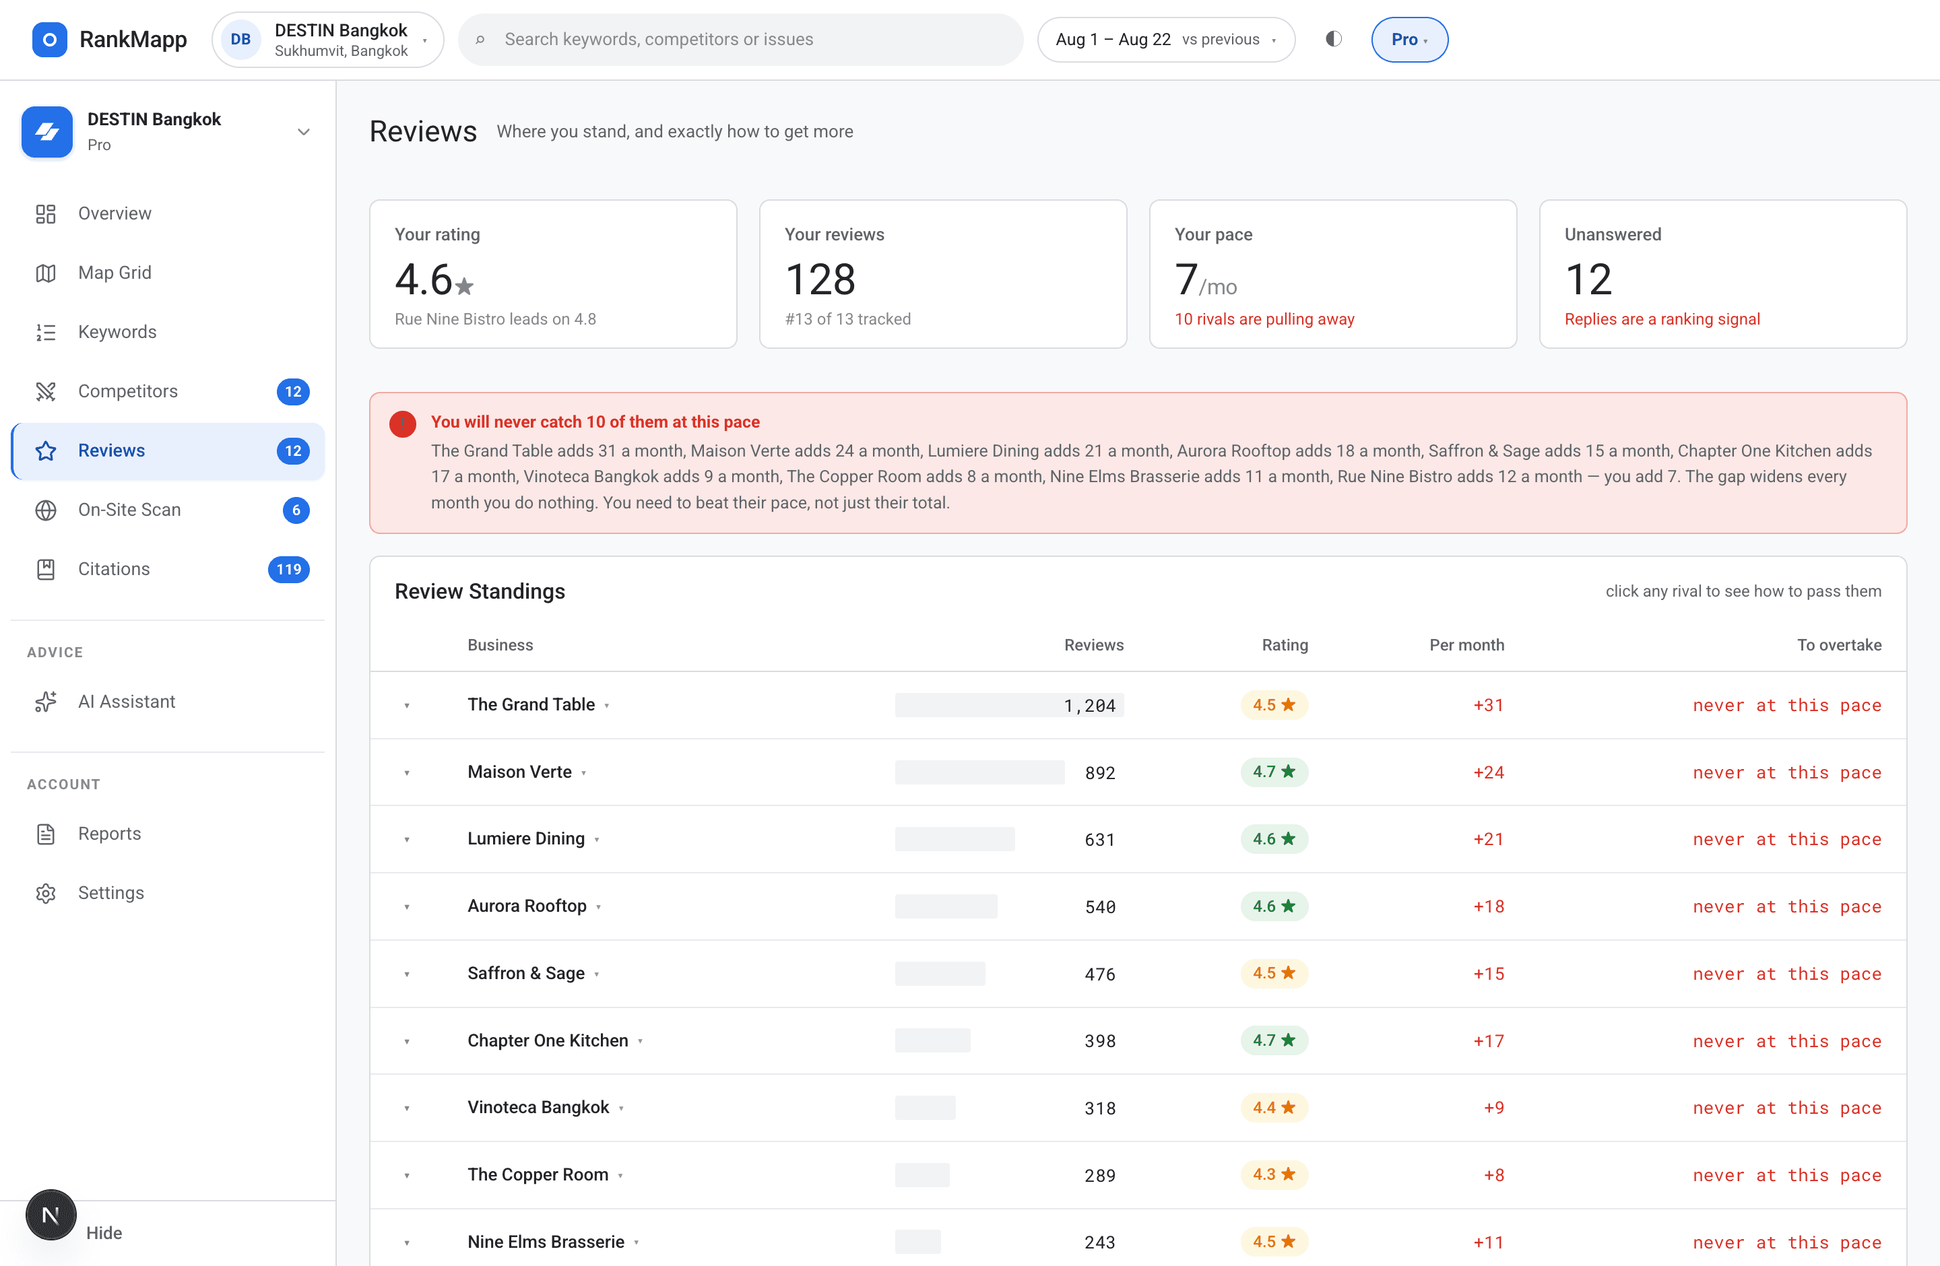Click the Overview grid icon

click(46, 213)
